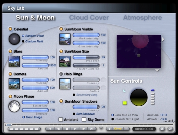Toggle the Stars orange button
178x135 pixels.
(x=10, y=51)
